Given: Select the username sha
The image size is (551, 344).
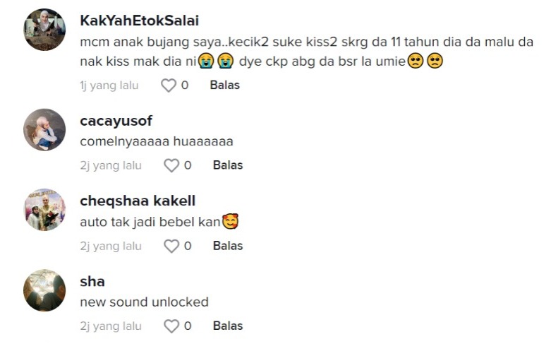Looking at the screenshot, I should (92, 281).
